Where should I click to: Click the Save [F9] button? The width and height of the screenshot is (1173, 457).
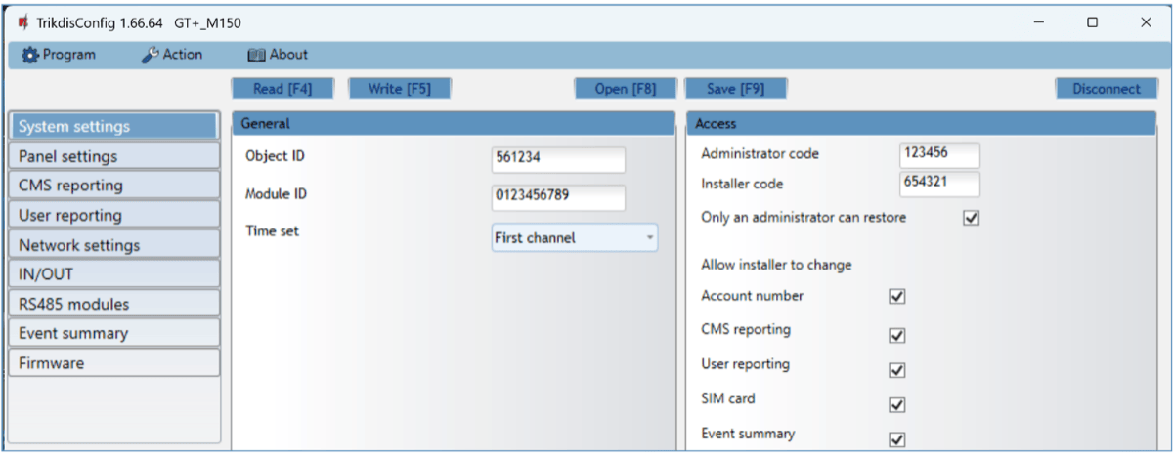735,89
